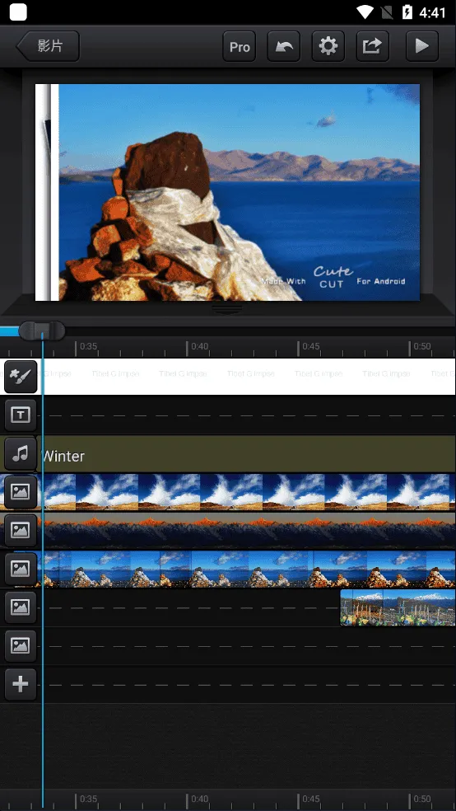This screenshot has width=456, height=811.
Task: Tap the timeline scrubber handle
Action: coord(42,331)
